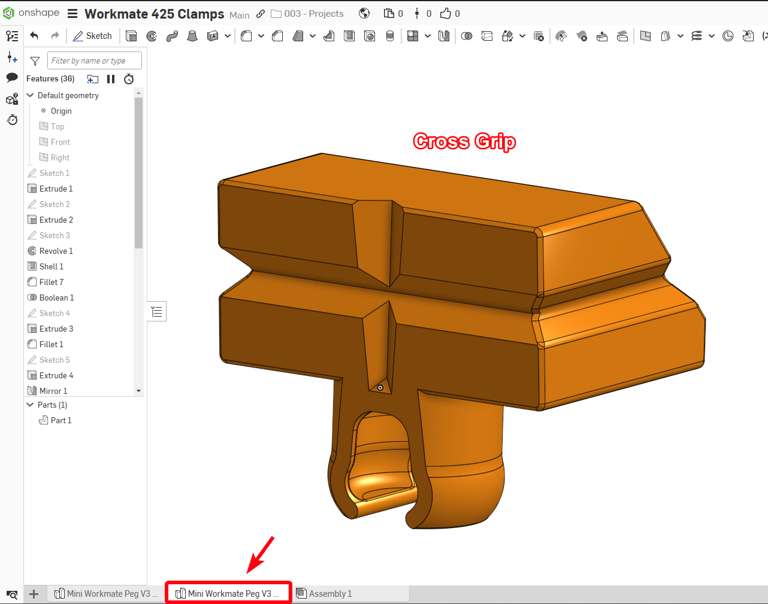Image resolution: width=768 pixels, height=604 pixels.
Task: Pause feature regeneration with the pause button
Action: tap(111, 79)
